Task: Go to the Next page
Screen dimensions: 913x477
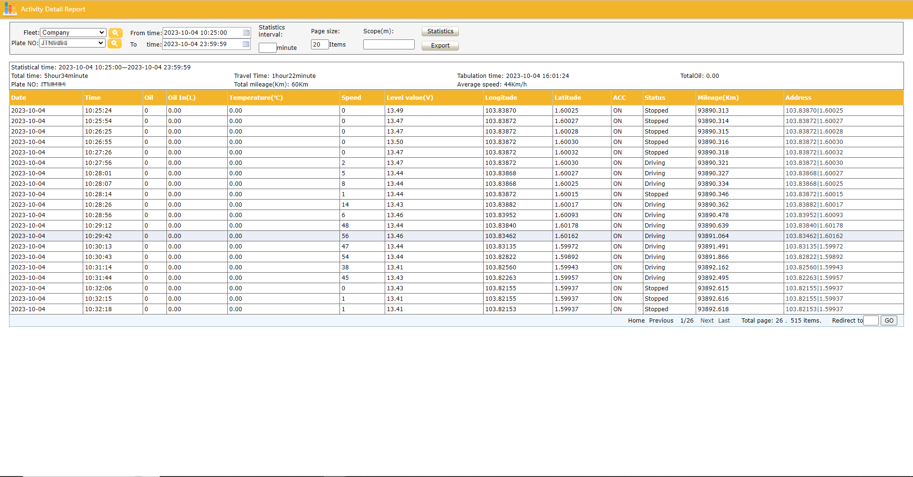Action: [707, 320]
